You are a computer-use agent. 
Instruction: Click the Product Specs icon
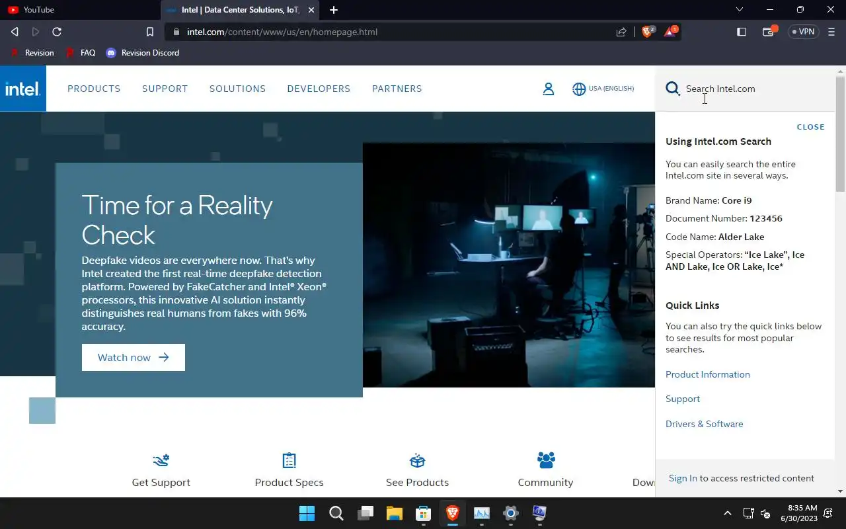pyautogui.click(x=289, y=460)
